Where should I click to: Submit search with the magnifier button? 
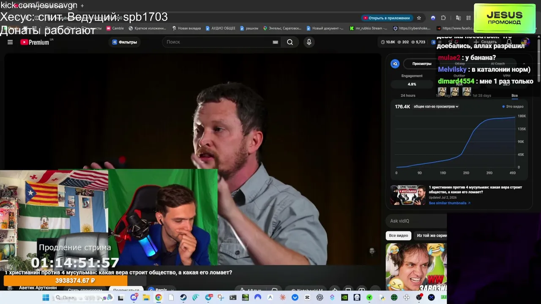click(x=290, y=42)
